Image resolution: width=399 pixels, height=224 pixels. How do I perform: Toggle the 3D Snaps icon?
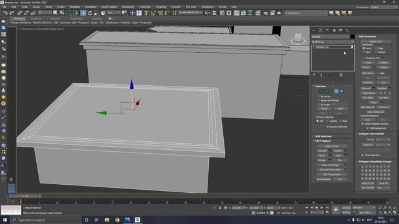pos(147,13)
